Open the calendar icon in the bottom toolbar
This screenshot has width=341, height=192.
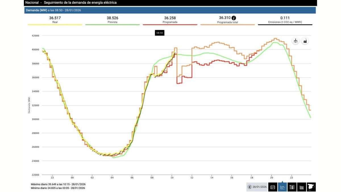272,187
